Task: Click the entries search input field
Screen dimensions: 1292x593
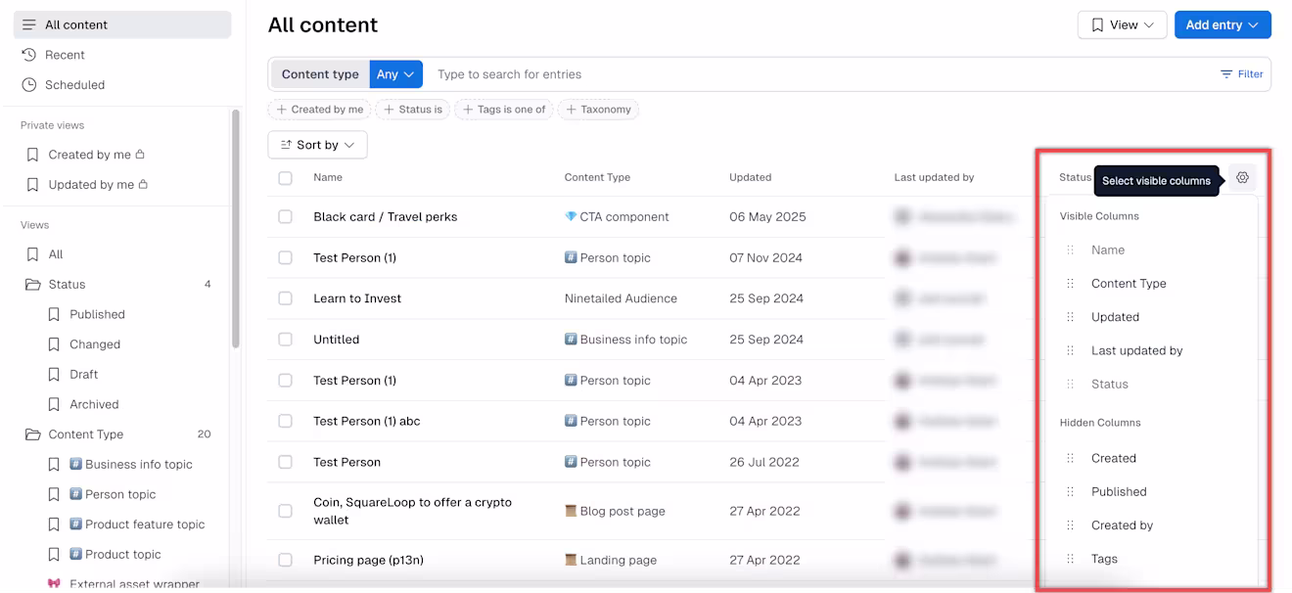Action: click(x=817, y=74)
